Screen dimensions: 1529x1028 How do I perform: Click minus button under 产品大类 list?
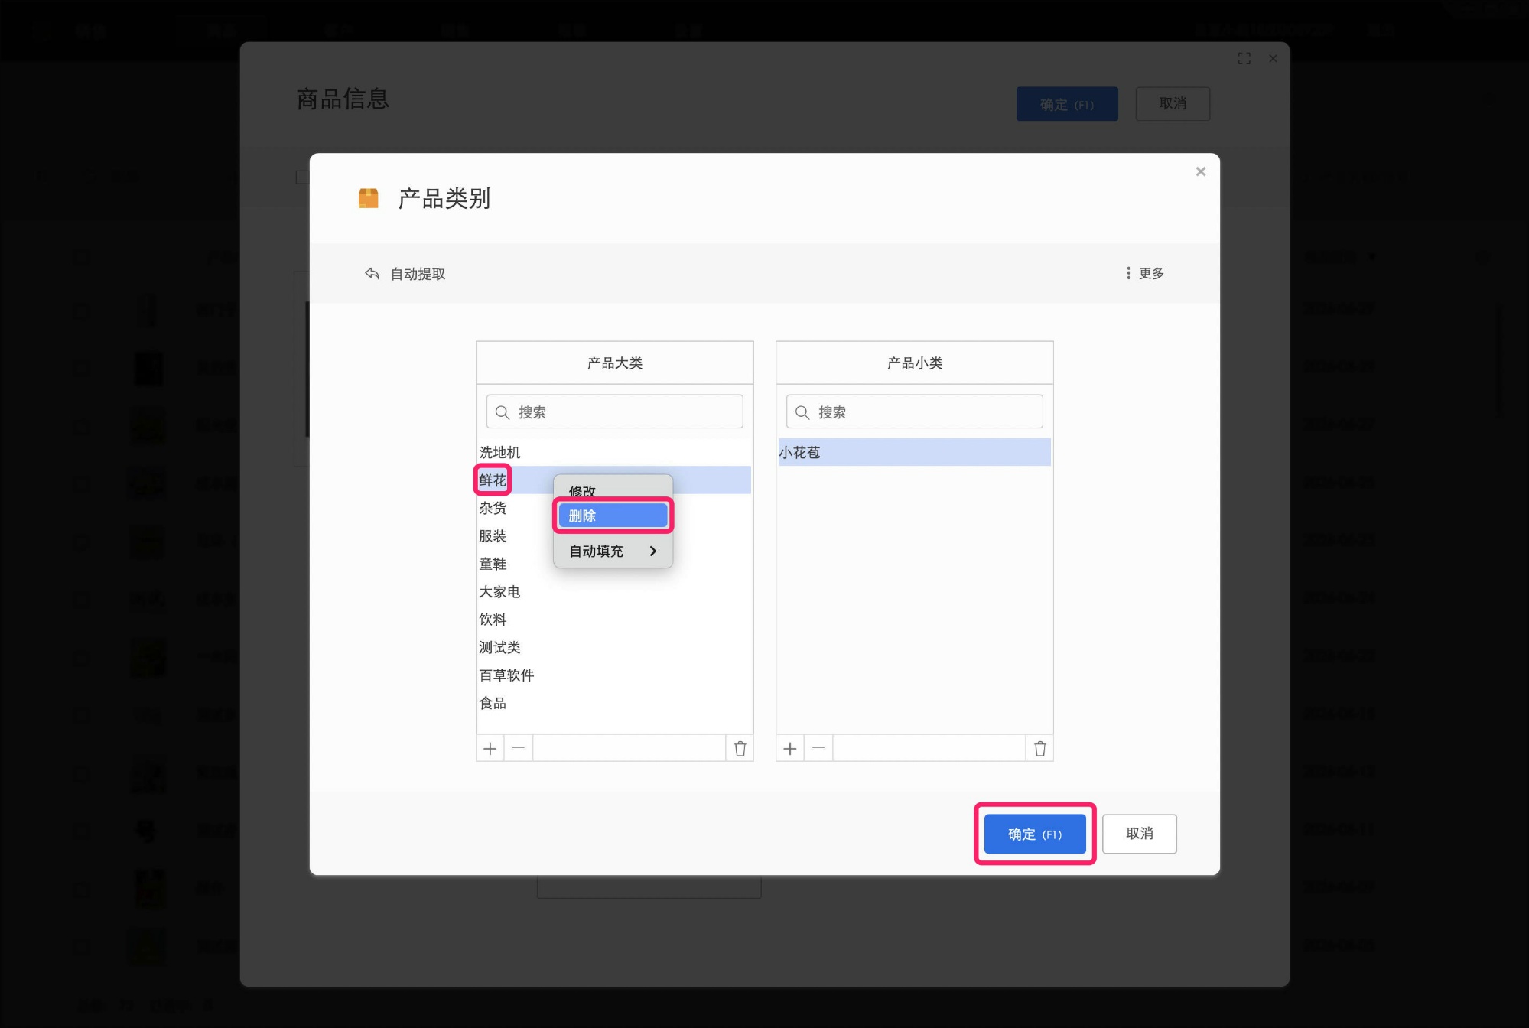click(x=519, y=749)
